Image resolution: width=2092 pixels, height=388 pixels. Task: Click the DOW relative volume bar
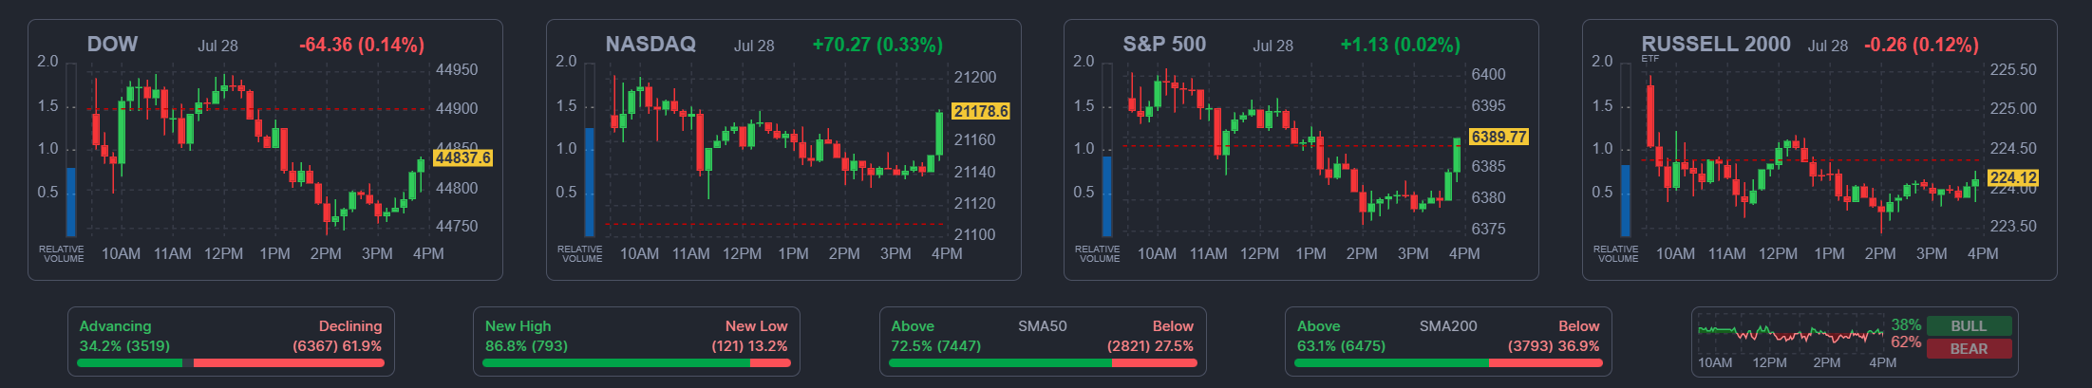point(71,201)
